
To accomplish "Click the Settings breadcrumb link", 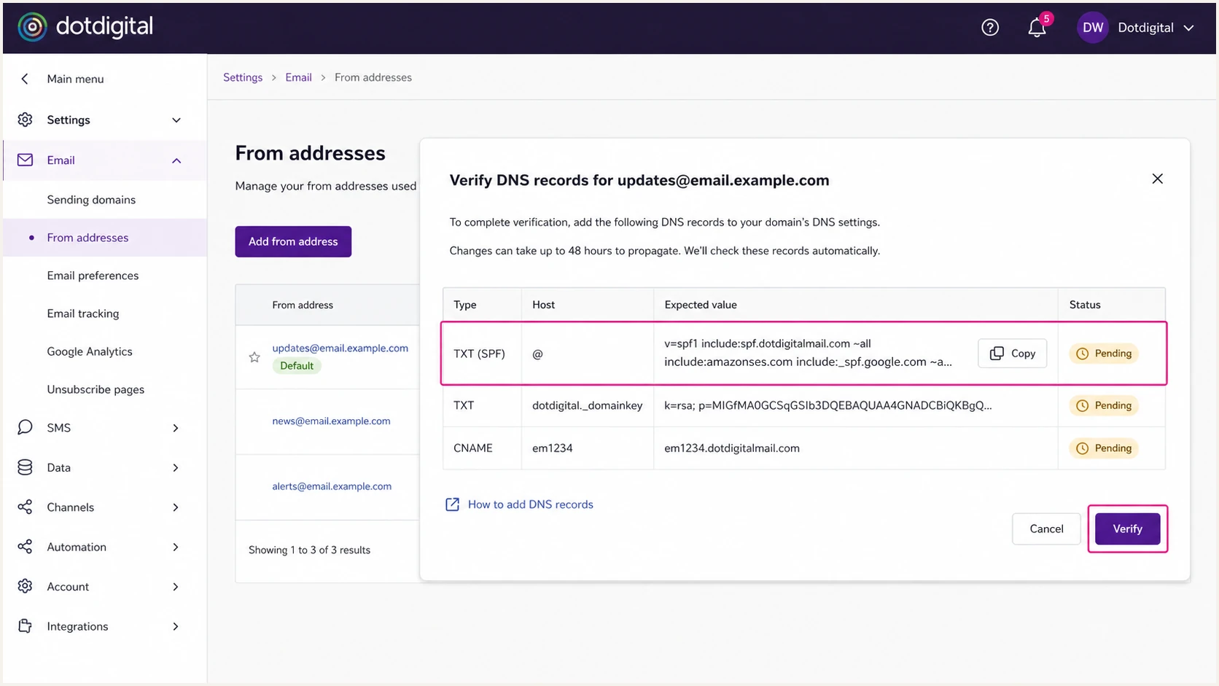I will (243, 77).
